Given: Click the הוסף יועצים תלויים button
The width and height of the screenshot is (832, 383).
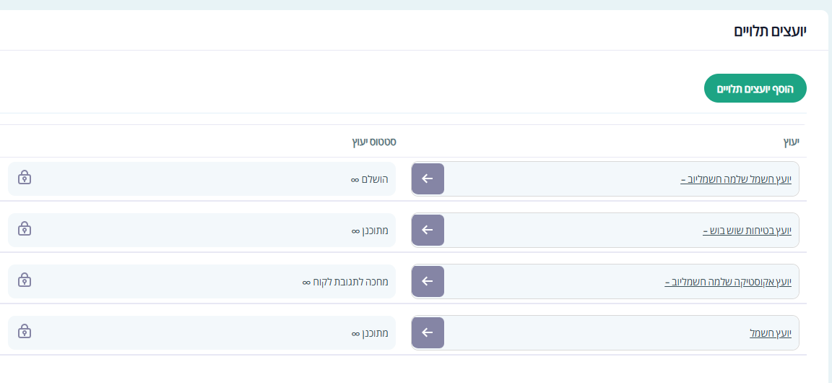Looking at the screenshot, I should (x=755, y=88).
